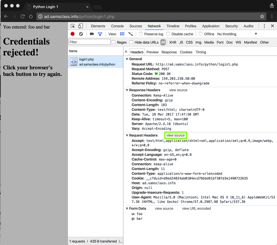Close the request details pane
The height and width of the screenshot is (245, 277).
point(126,52)
